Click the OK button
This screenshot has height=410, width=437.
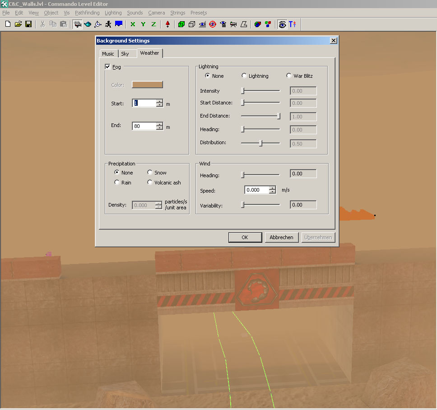point(245,237)
